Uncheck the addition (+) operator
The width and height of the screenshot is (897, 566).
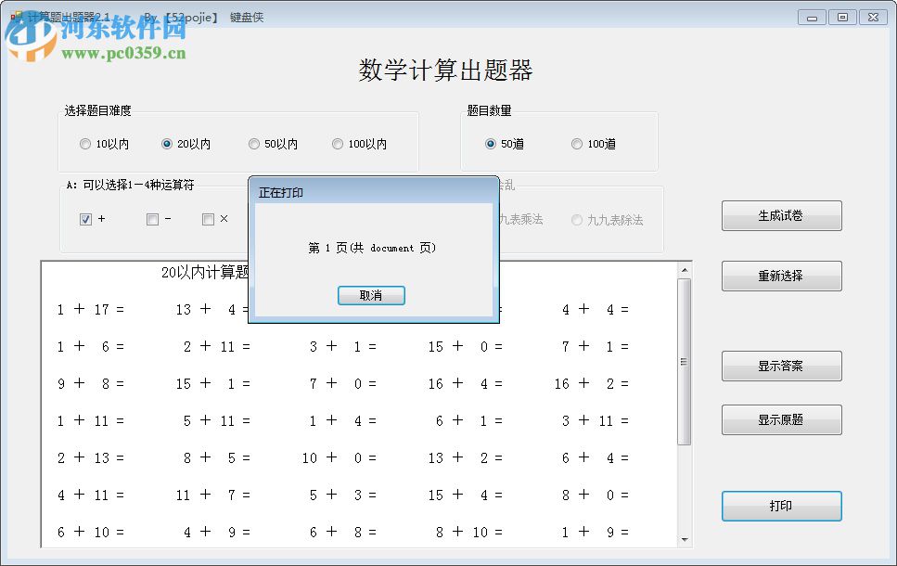[x=86, y=219]
